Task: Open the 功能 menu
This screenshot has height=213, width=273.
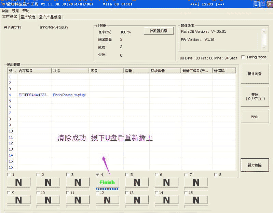Action: pyautogui.click(x=5, y=11)
